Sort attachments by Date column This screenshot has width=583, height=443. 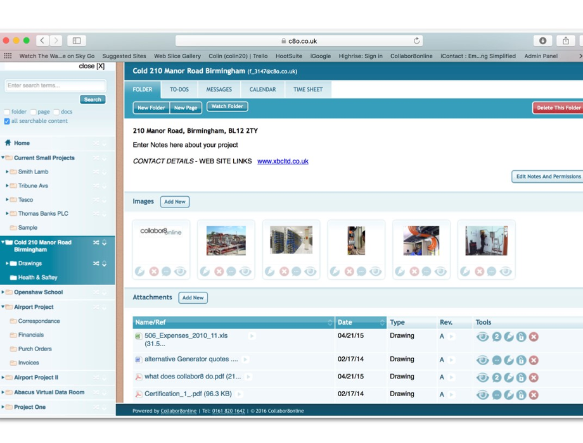click(x=361, y=322)
